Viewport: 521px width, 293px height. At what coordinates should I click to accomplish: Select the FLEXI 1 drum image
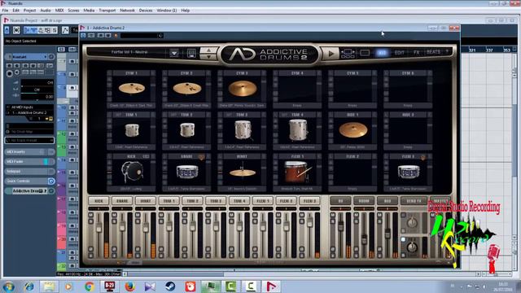point(297,172)
